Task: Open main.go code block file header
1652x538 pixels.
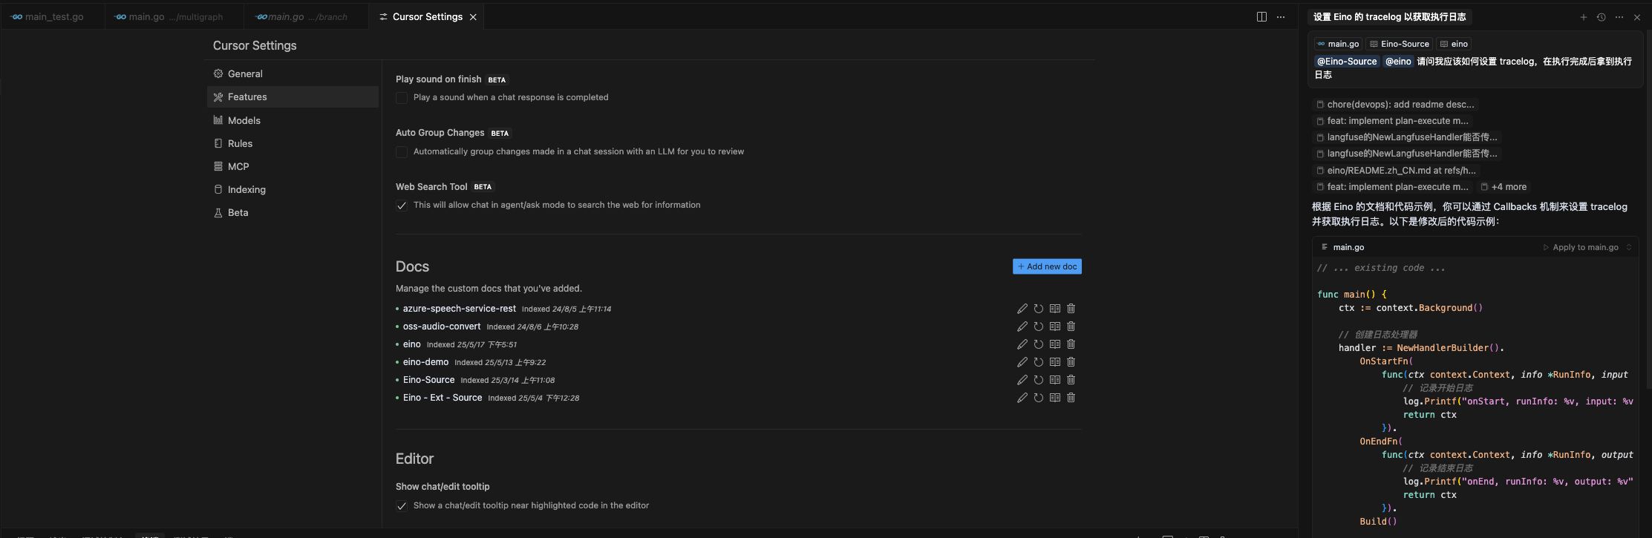Action: click(1348, 248)
